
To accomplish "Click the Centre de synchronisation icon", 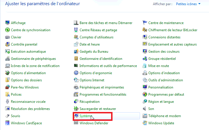I will (7, 30).
